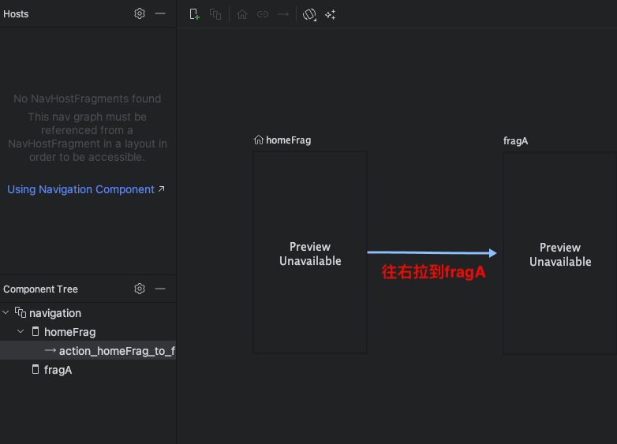Click the Assign Start Destination home icon
The height and width of the screenshot is (444, 617).
(242, 14)
